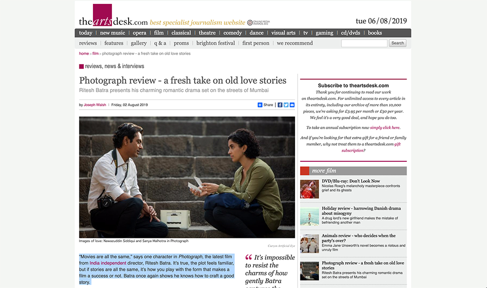The image size is (487, 288).
Task: Follow the film breadcrumb link
Action: click(x=95, y=54)
